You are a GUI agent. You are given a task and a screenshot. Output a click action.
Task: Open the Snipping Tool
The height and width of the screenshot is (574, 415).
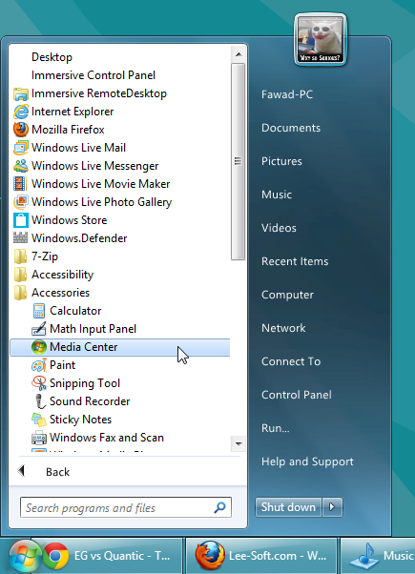tap(75, 383)
